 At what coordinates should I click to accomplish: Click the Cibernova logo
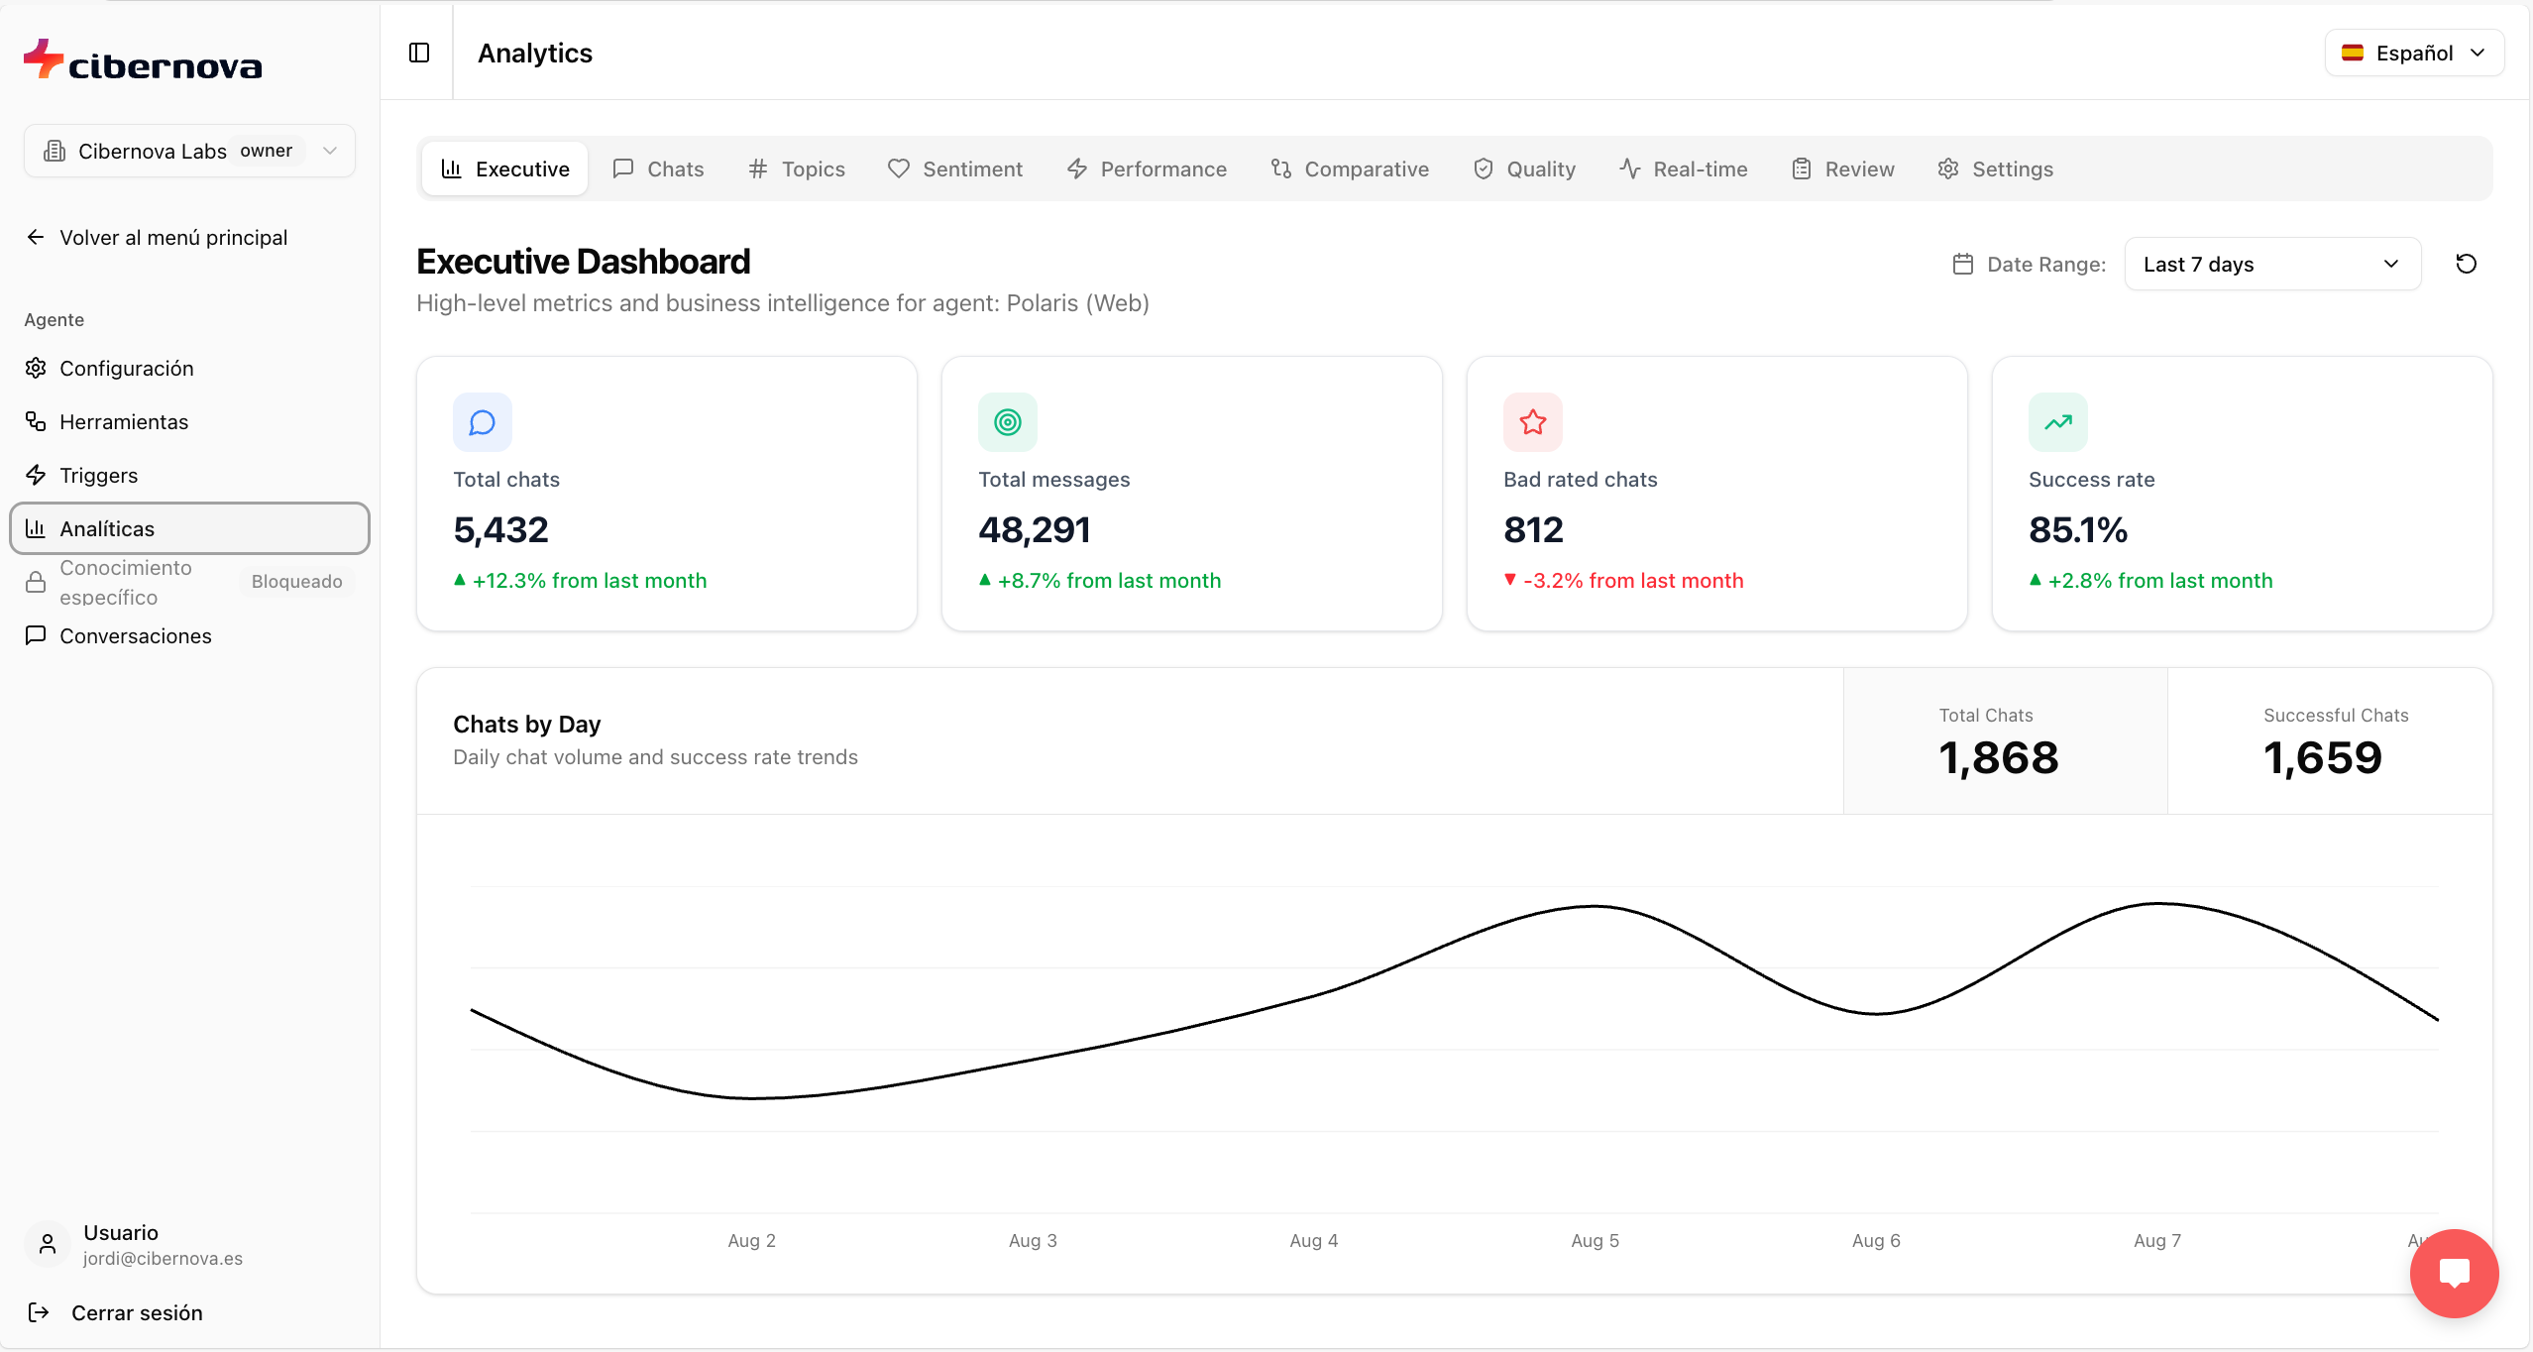144,61
